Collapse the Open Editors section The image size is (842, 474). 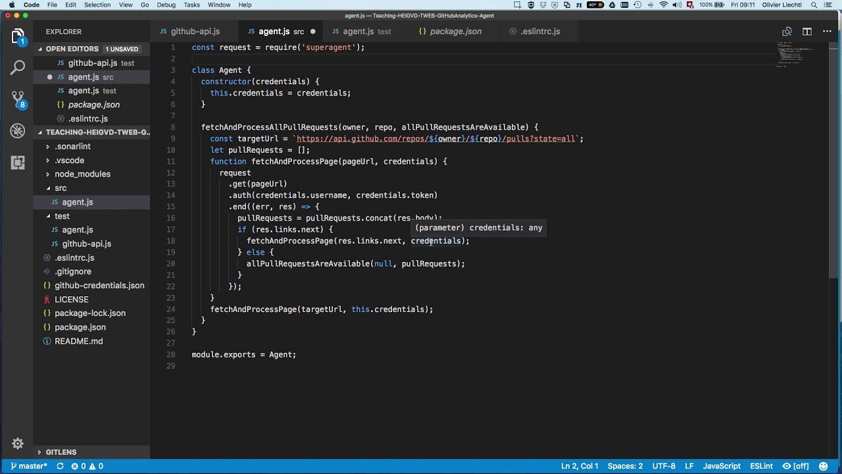pos(91,49)
